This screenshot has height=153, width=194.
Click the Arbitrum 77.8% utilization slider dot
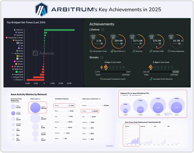pos(69,106)
